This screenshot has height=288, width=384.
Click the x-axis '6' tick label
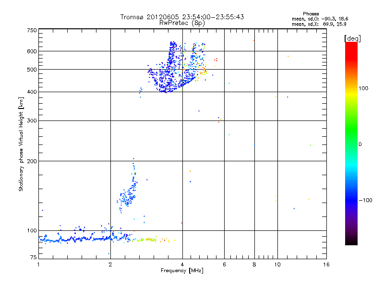click(x=224, y=264)
